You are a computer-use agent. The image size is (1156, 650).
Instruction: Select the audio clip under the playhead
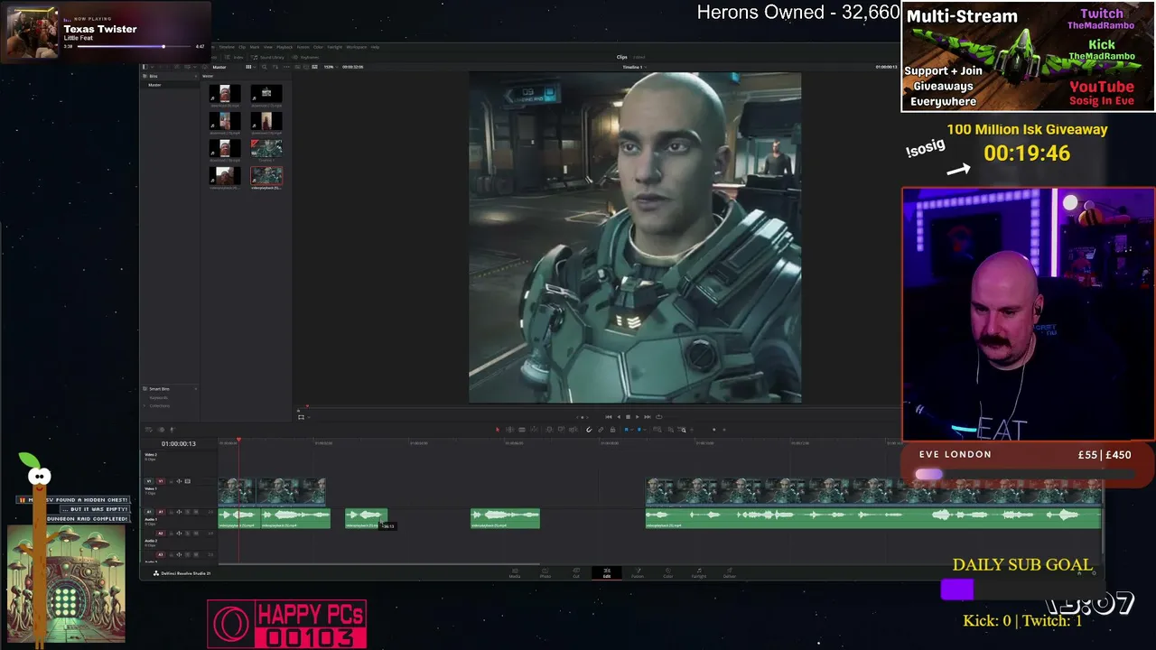click(239, 518)
